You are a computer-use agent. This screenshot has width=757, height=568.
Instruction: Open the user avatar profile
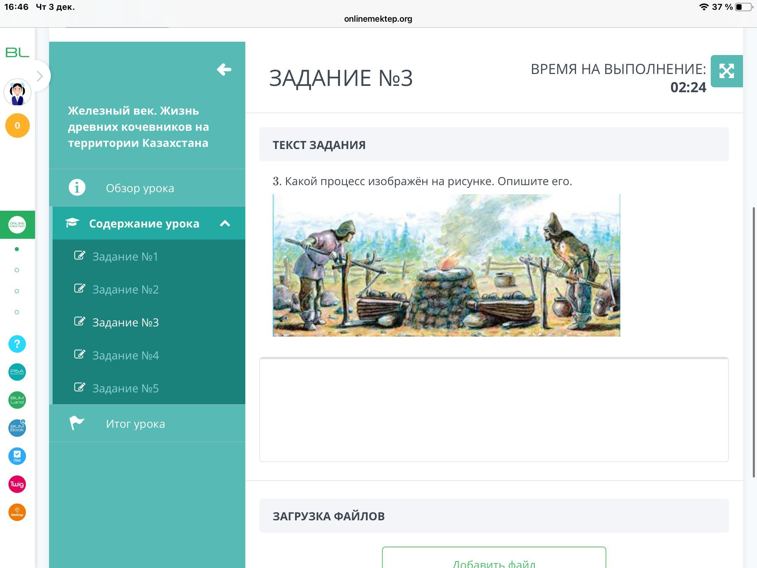[x=17, y=93]
